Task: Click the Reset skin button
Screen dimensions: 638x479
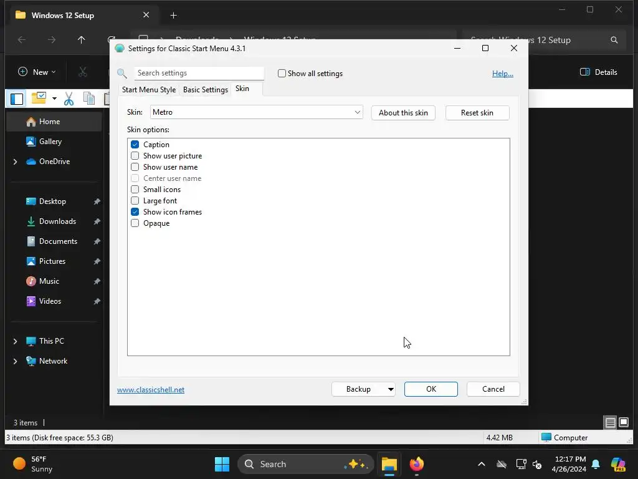Action: pos(477,113)
